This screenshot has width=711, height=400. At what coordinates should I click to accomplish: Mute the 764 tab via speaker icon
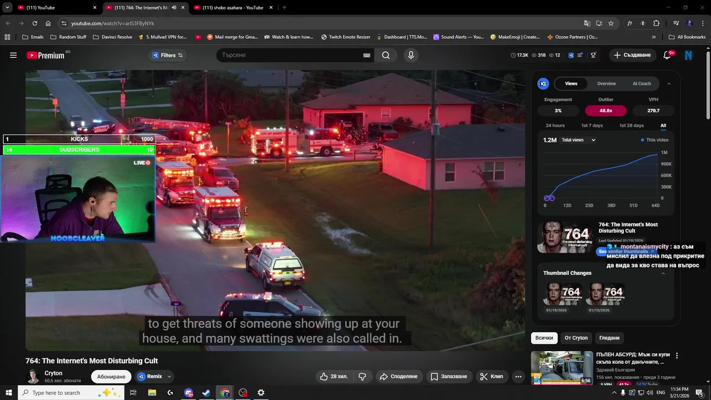174,8
